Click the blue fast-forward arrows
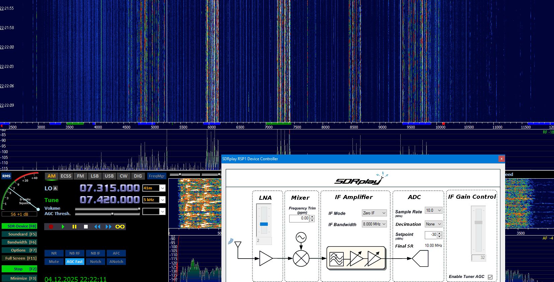The image size is (554, 282). [x=108, y=227]
